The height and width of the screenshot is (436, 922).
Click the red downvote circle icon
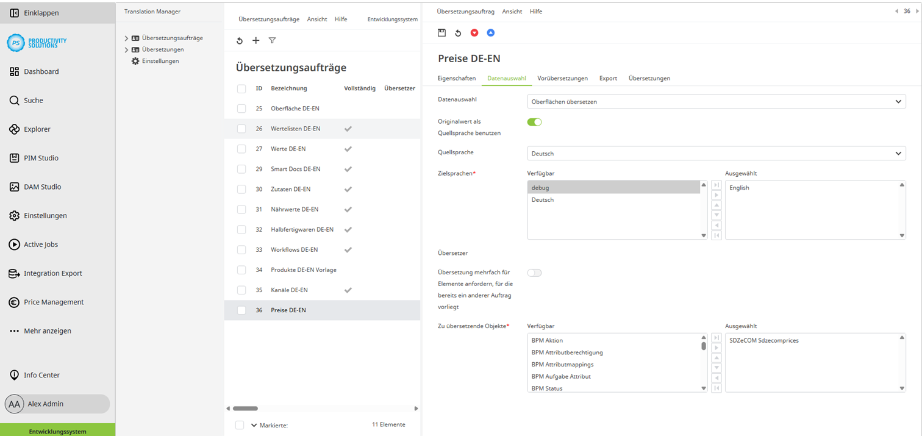(474, 32)
